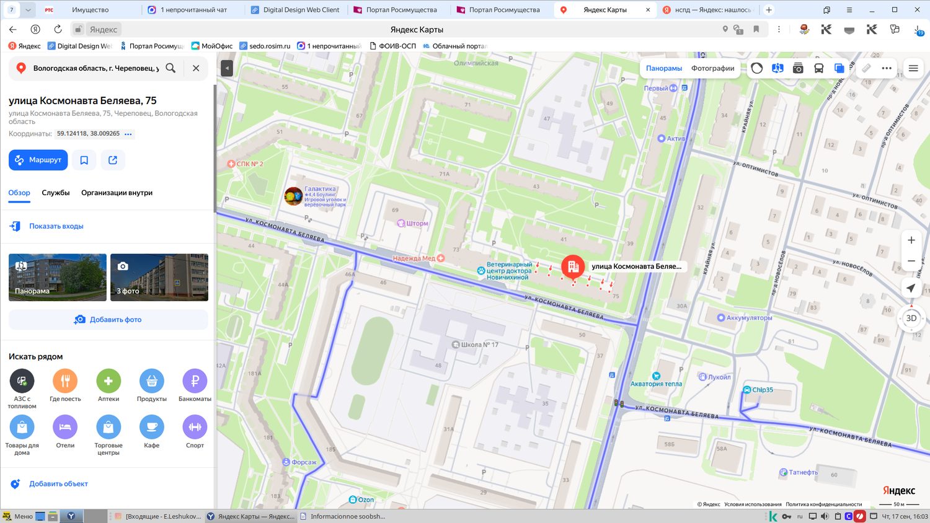
Task: Toggle the Панорамы map layer
Action: pos(664,68)
